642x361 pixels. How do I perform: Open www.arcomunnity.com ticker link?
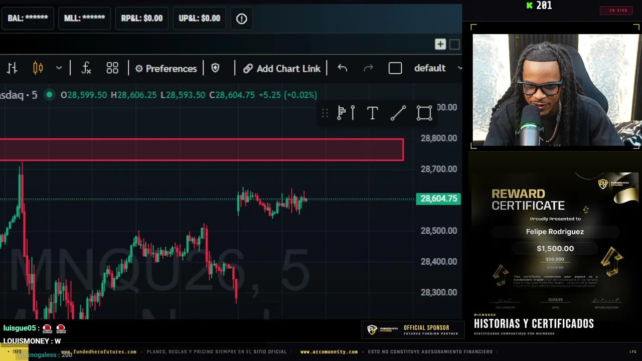coord(329,352)
